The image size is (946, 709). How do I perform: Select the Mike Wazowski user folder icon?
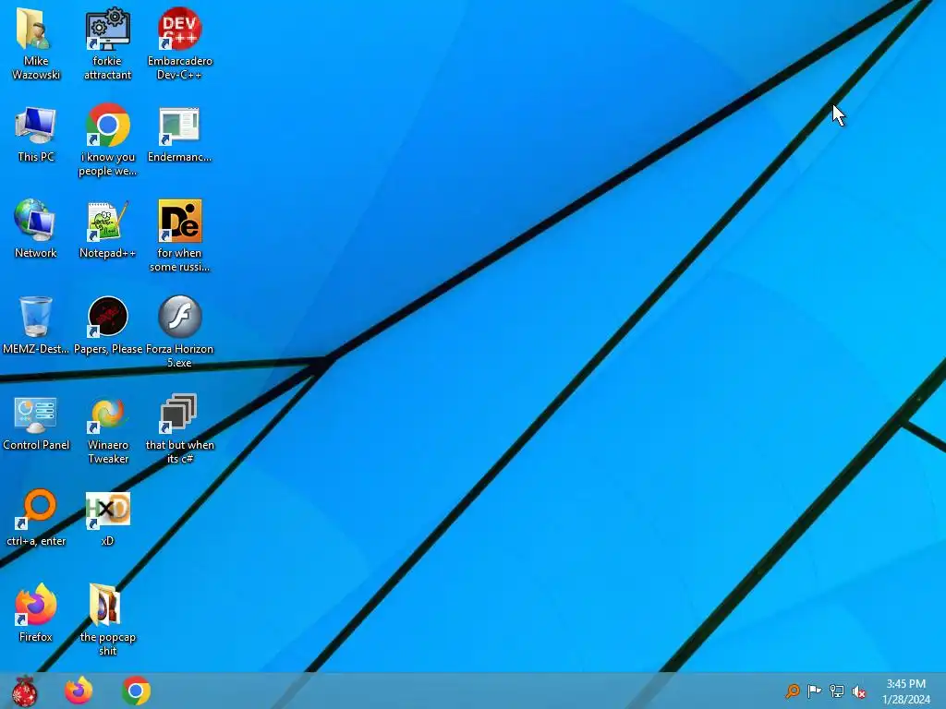34,29
